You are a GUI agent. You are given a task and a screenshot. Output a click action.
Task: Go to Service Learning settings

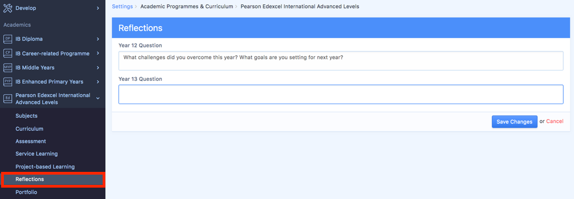[x=36, y=153]
